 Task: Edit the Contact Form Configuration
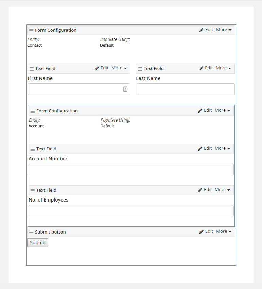(206, 30)
